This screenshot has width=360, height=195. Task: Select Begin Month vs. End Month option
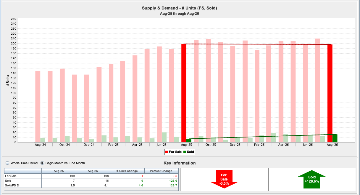click(x=42, y=163)
